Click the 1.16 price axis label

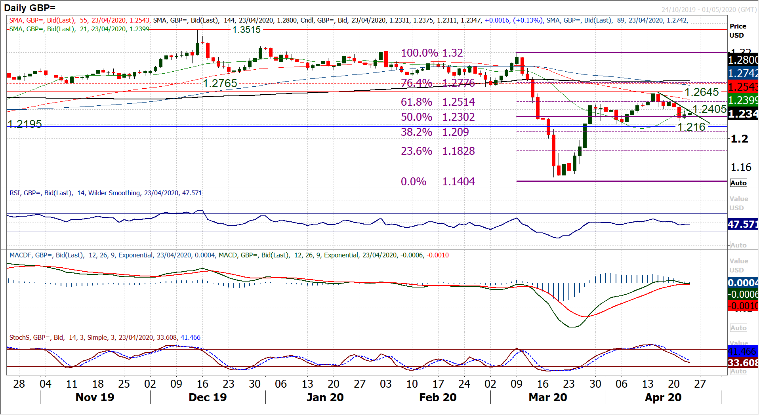(x=741, y=167)
